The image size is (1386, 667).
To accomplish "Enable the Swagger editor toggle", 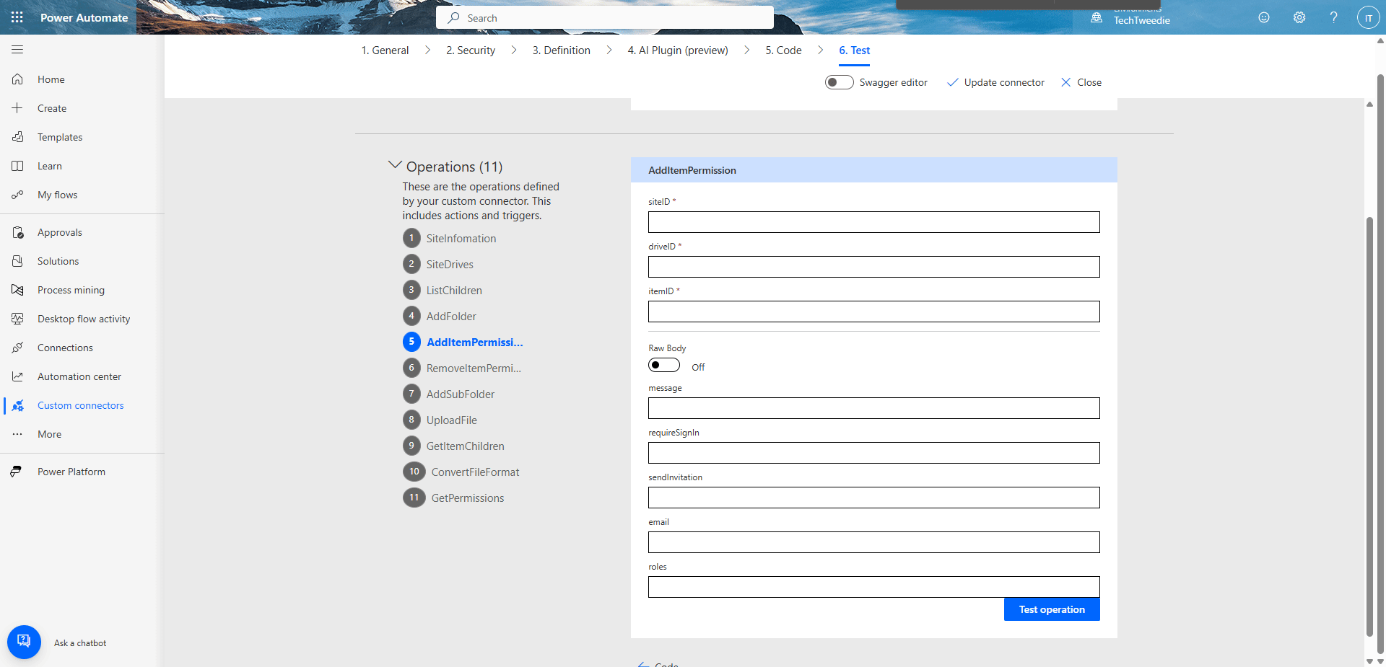I will pos(839,82).
